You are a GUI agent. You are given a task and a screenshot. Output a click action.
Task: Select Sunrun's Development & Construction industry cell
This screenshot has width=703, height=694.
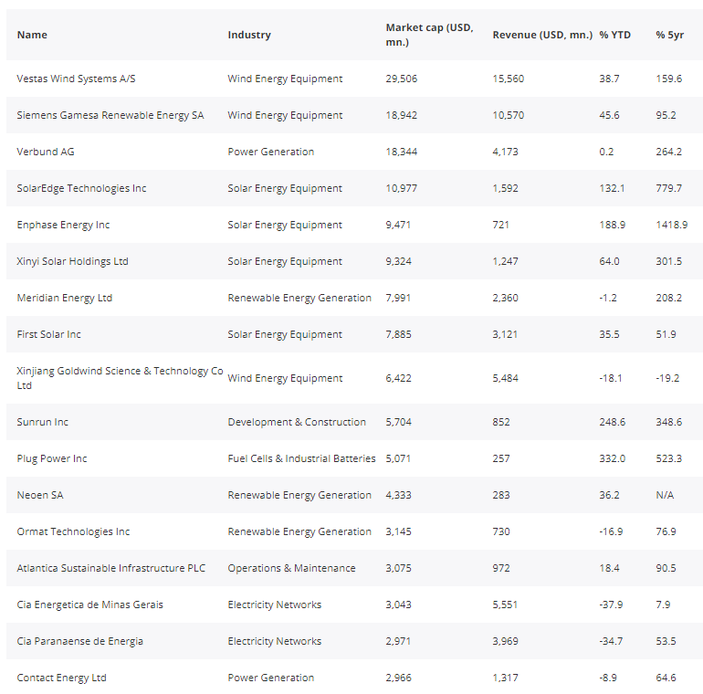pyautogui.click(x=297, y=422)
